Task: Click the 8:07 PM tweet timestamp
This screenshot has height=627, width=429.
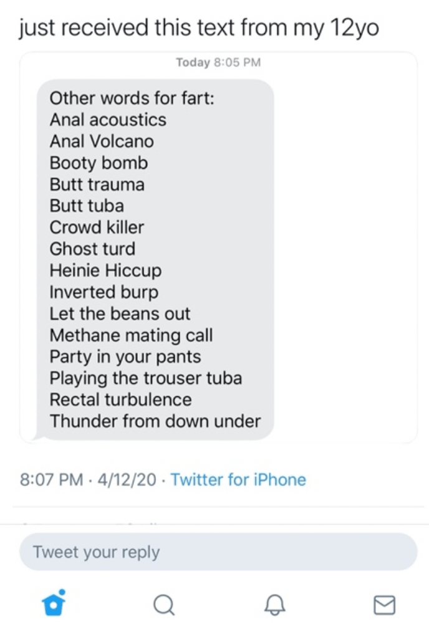Action: (x=51, y=479)
